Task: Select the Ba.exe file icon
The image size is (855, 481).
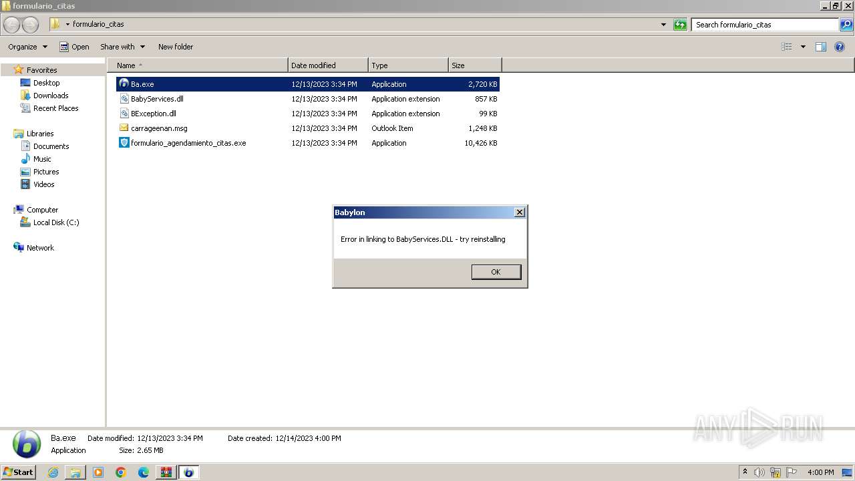Action: click(x=124, y=84)
